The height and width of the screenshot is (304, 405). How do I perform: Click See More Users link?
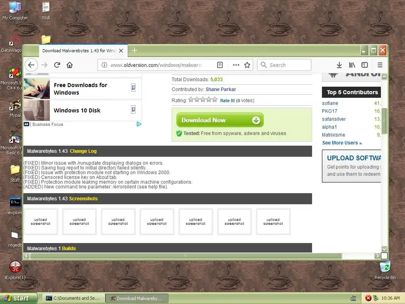(x=342, y=143)
